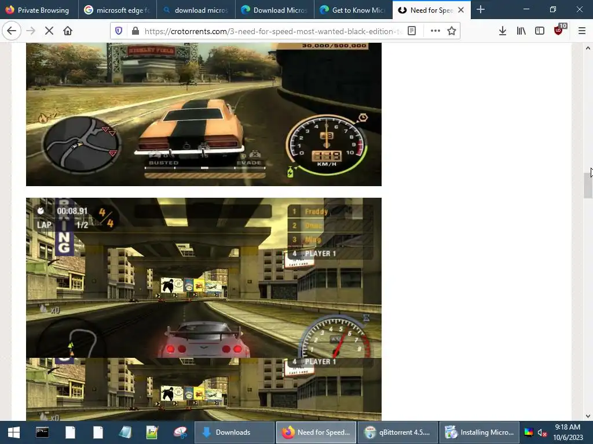Screen dimensions: 593x444
Task: Click the muted volume tray icon
Action: coord(542,432)
